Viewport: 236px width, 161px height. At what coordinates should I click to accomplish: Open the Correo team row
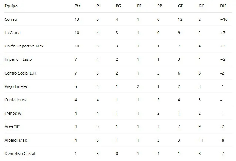point(11,19)
